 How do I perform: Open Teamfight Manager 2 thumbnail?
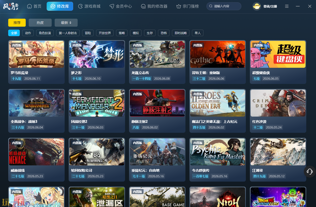(97, 103)
